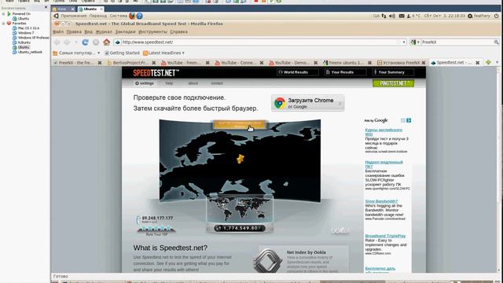The width and height of the screenshot is (503, 283).
Task: Click the small world mini-map
Action: tap(240, 209)
